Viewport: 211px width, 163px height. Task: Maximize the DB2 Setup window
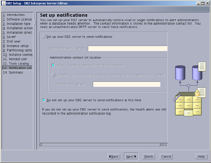click(203, 3)
